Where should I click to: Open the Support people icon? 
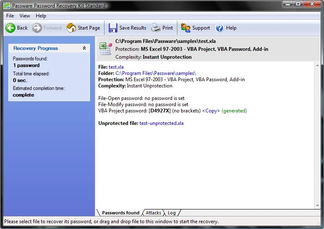pos(186,28)
